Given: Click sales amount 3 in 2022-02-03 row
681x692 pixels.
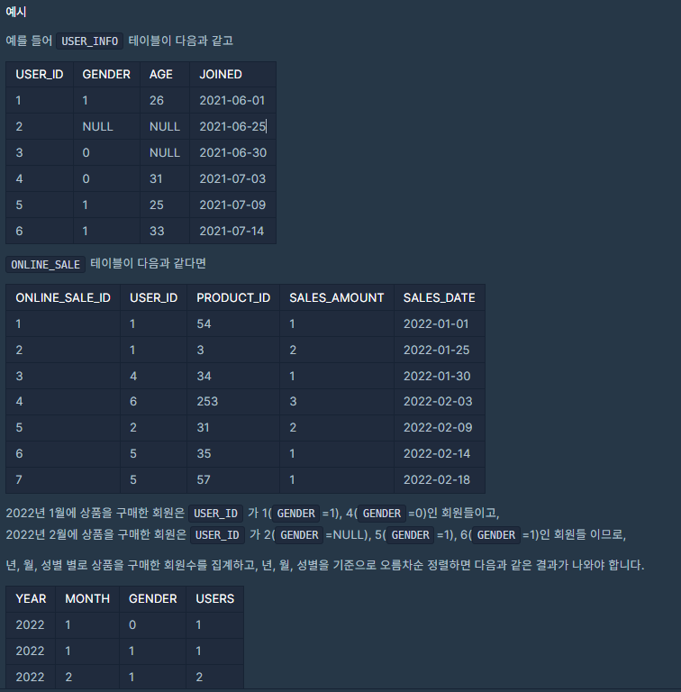Looking at the screenshot, I should pyautogui.click(x=293, y=401).
